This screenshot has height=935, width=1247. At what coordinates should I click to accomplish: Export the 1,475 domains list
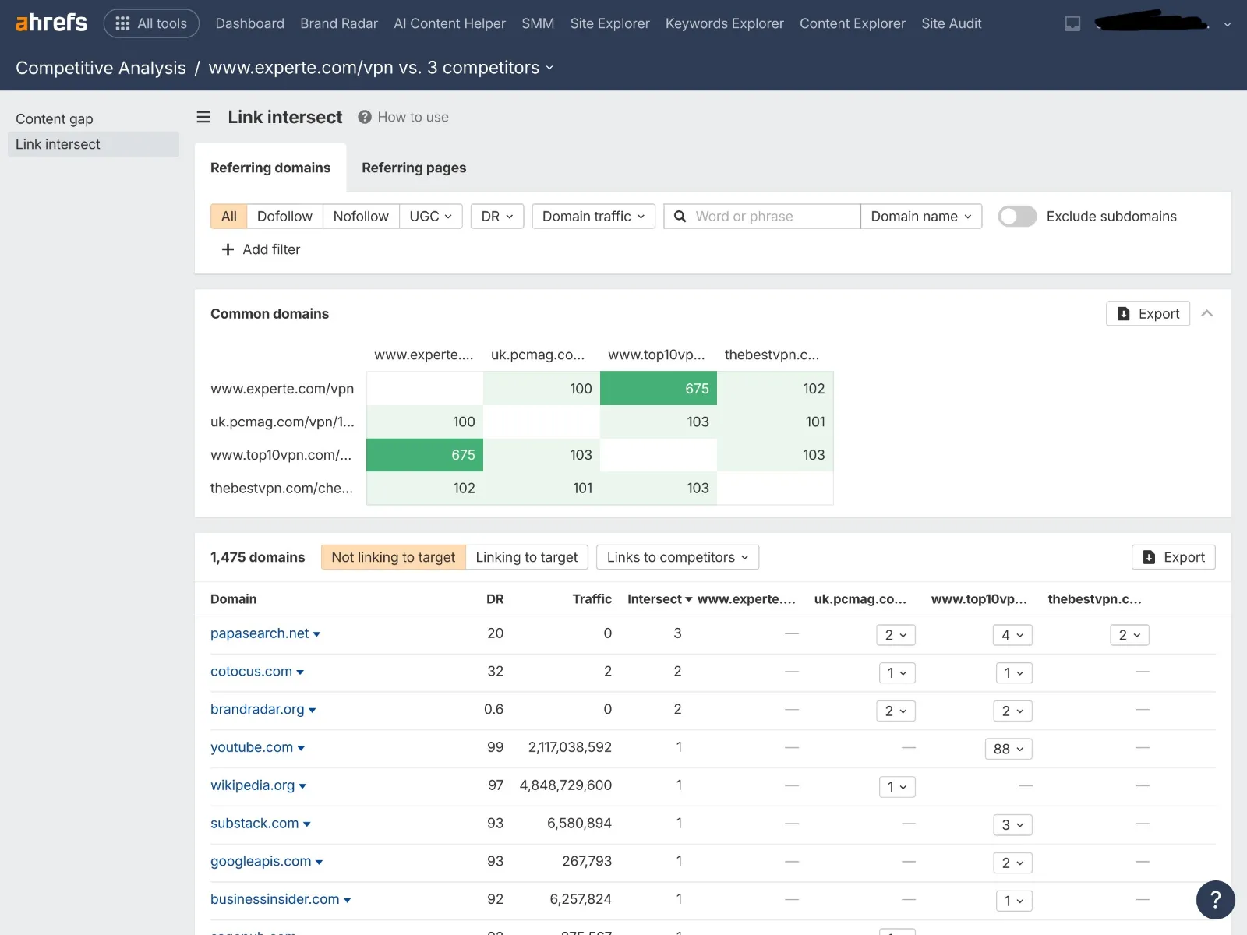pos(1174,557)
